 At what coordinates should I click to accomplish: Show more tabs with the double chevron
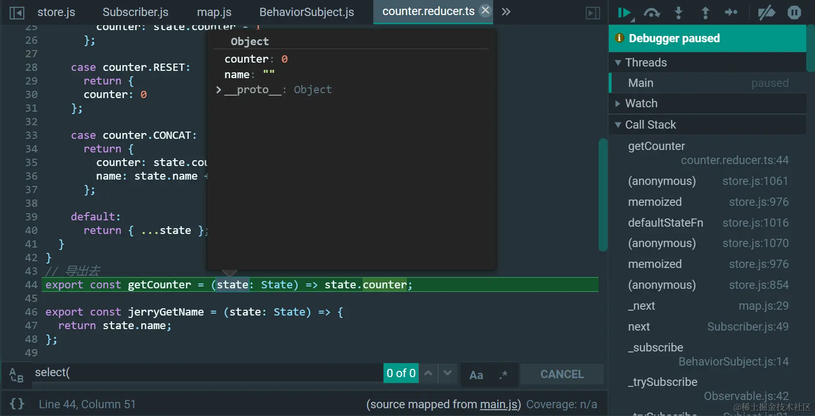click(x=506, y=12)
